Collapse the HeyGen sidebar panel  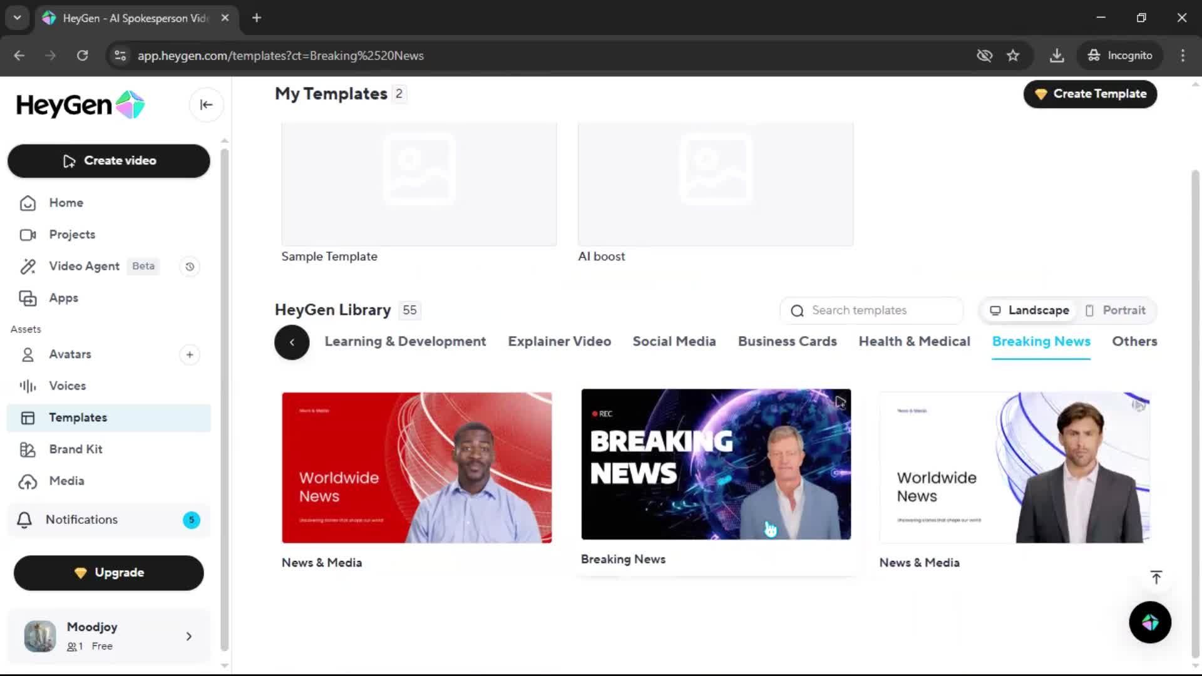(x=206, y=105)
